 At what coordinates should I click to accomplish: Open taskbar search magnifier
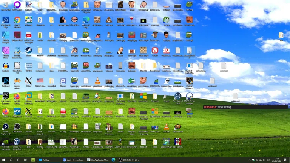tap(11, 160)
